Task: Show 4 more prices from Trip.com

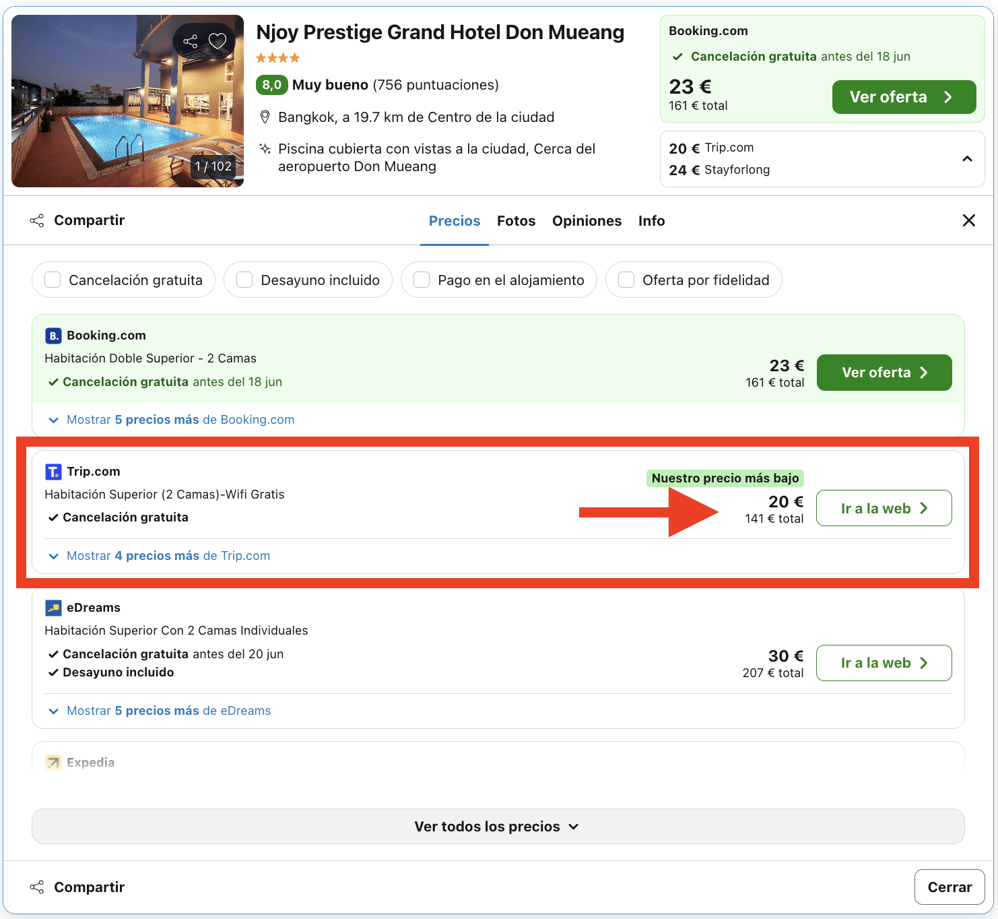Action: 168,556
